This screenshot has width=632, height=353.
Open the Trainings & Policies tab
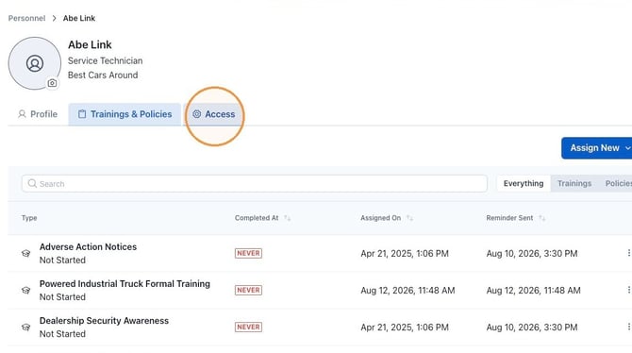(x=125, y=114)
